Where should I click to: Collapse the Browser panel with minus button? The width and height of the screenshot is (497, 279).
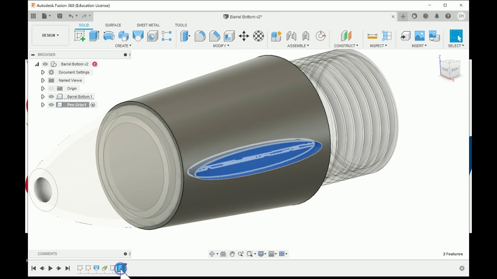point(125,55)
